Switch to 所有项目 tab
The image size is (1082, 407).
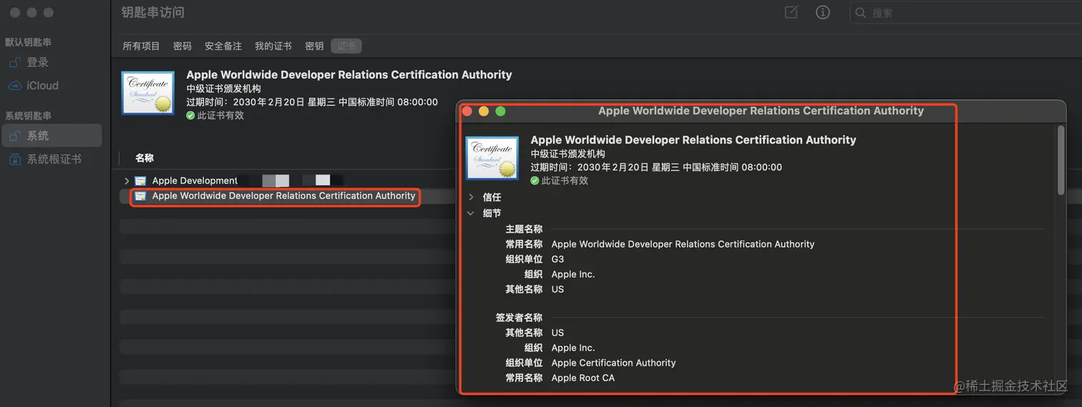(x=141, y=46)
